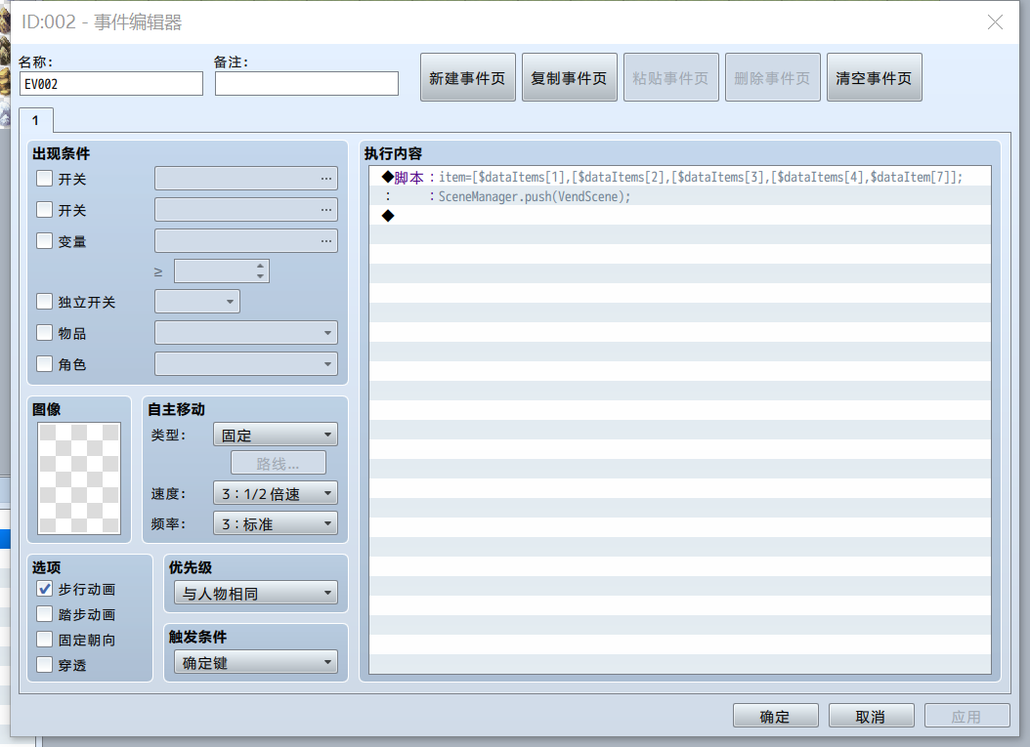Enable the 变量 condition checkbox
The image size is (1030, 747).
click(x=44, y=241)
